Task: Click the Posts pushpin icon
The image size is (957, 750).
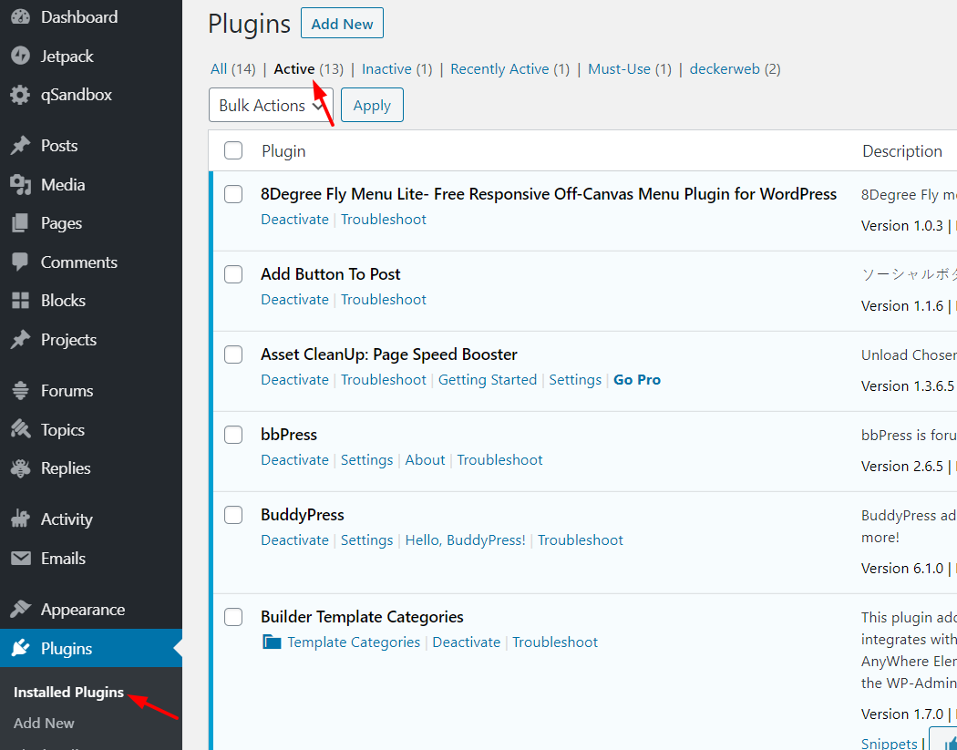Action: click(x=20, y=146)
